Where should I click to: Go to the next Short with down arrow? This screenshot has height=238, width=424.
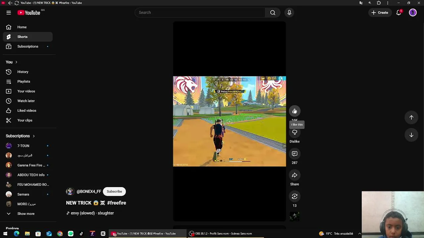coord(411,135)
